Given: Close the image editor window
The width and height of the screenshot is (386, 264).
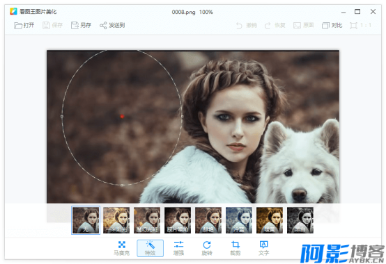Looking at the screenshot, I should point(373,12).
